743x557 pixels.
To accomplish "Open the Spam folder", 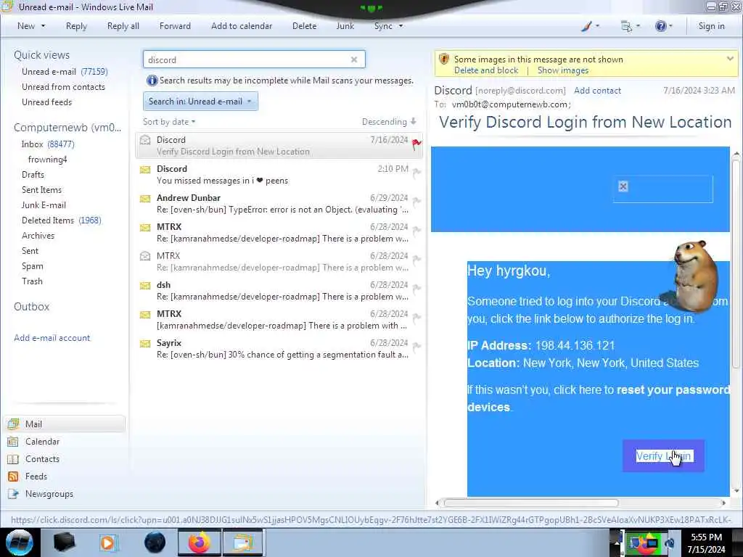I will 32,266.
